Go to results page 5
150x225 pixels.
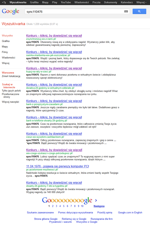(64, 206)
